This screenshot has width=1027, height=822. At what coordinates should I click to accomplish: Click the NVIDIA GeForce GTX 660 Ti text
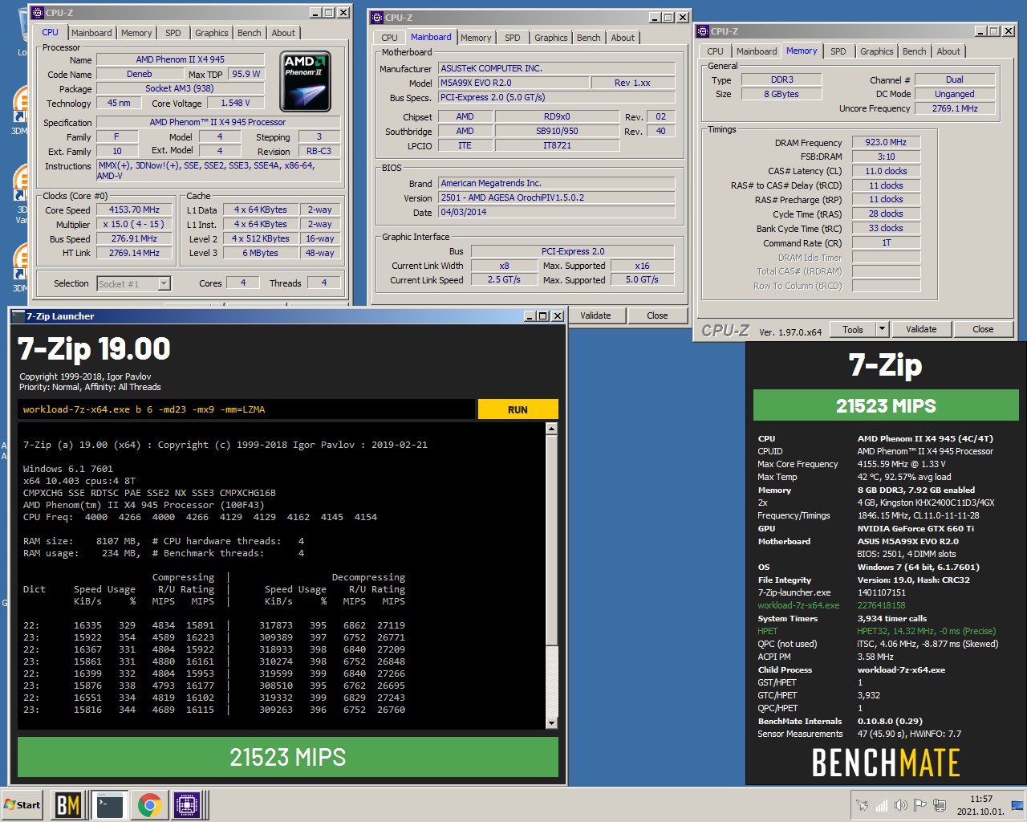click(915, 528)
